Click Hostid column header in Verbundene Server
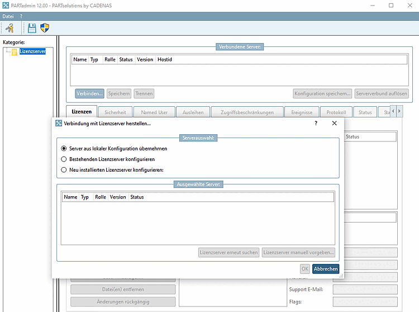The image size is (419, 312). click(x=165, y=59)
